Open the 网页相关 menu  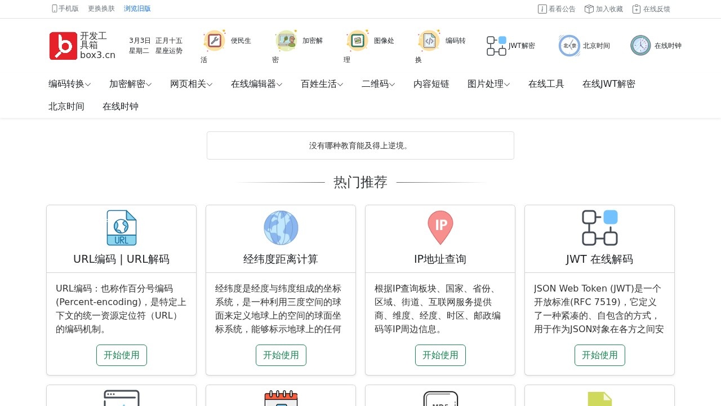pyautogui.click(x=191, y=83)
